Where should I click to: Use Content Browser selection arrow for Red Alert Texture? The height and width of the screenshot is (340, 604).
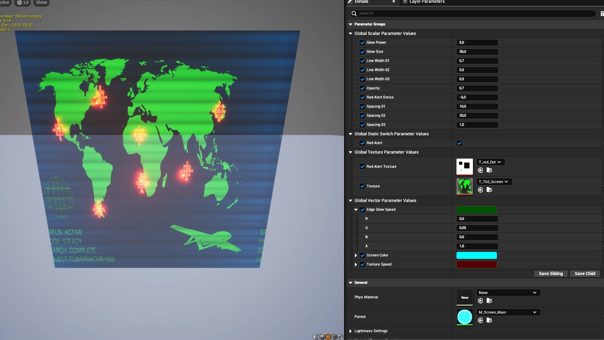(480, 170)
